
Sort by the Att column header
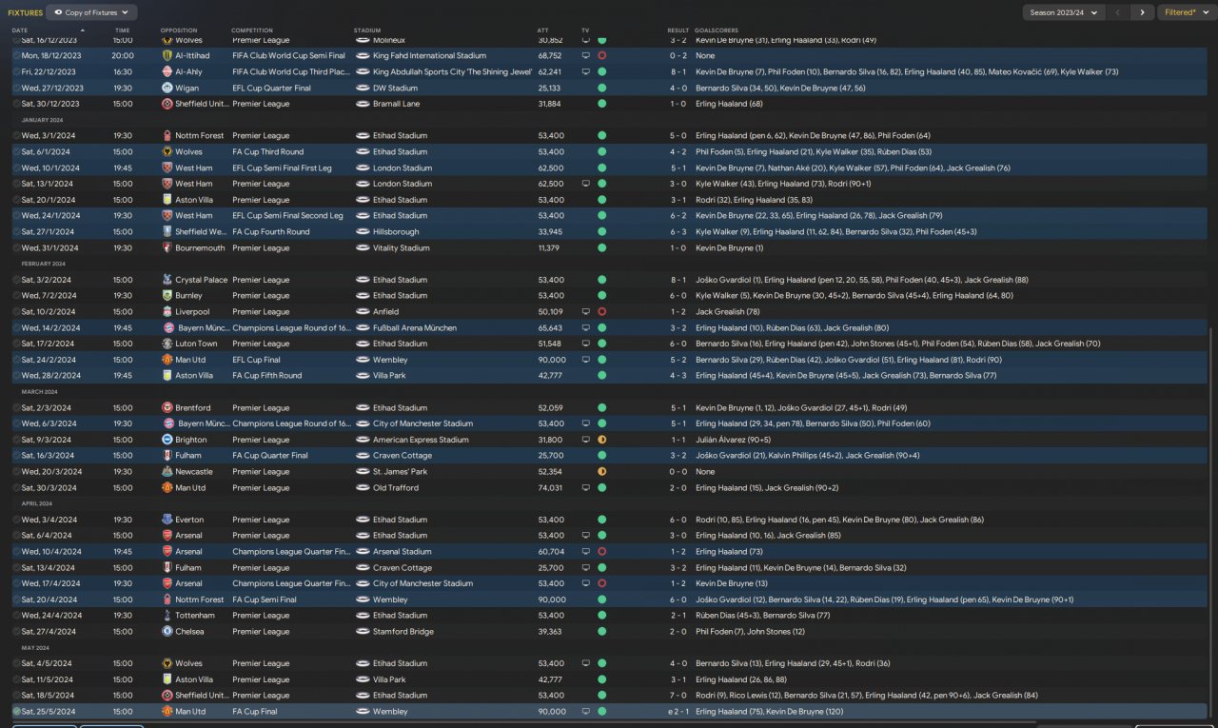542,30
